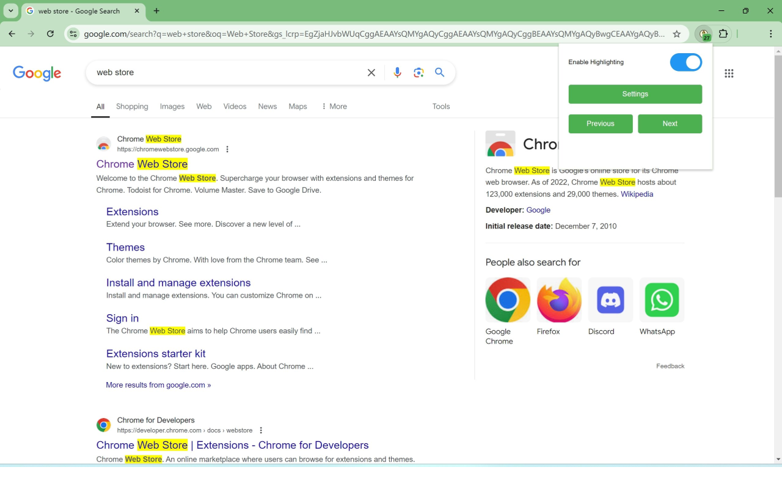The height and width of the screenshot is (489, 782).
Task: Open the Tools search options
Action: tap(441, 106)
